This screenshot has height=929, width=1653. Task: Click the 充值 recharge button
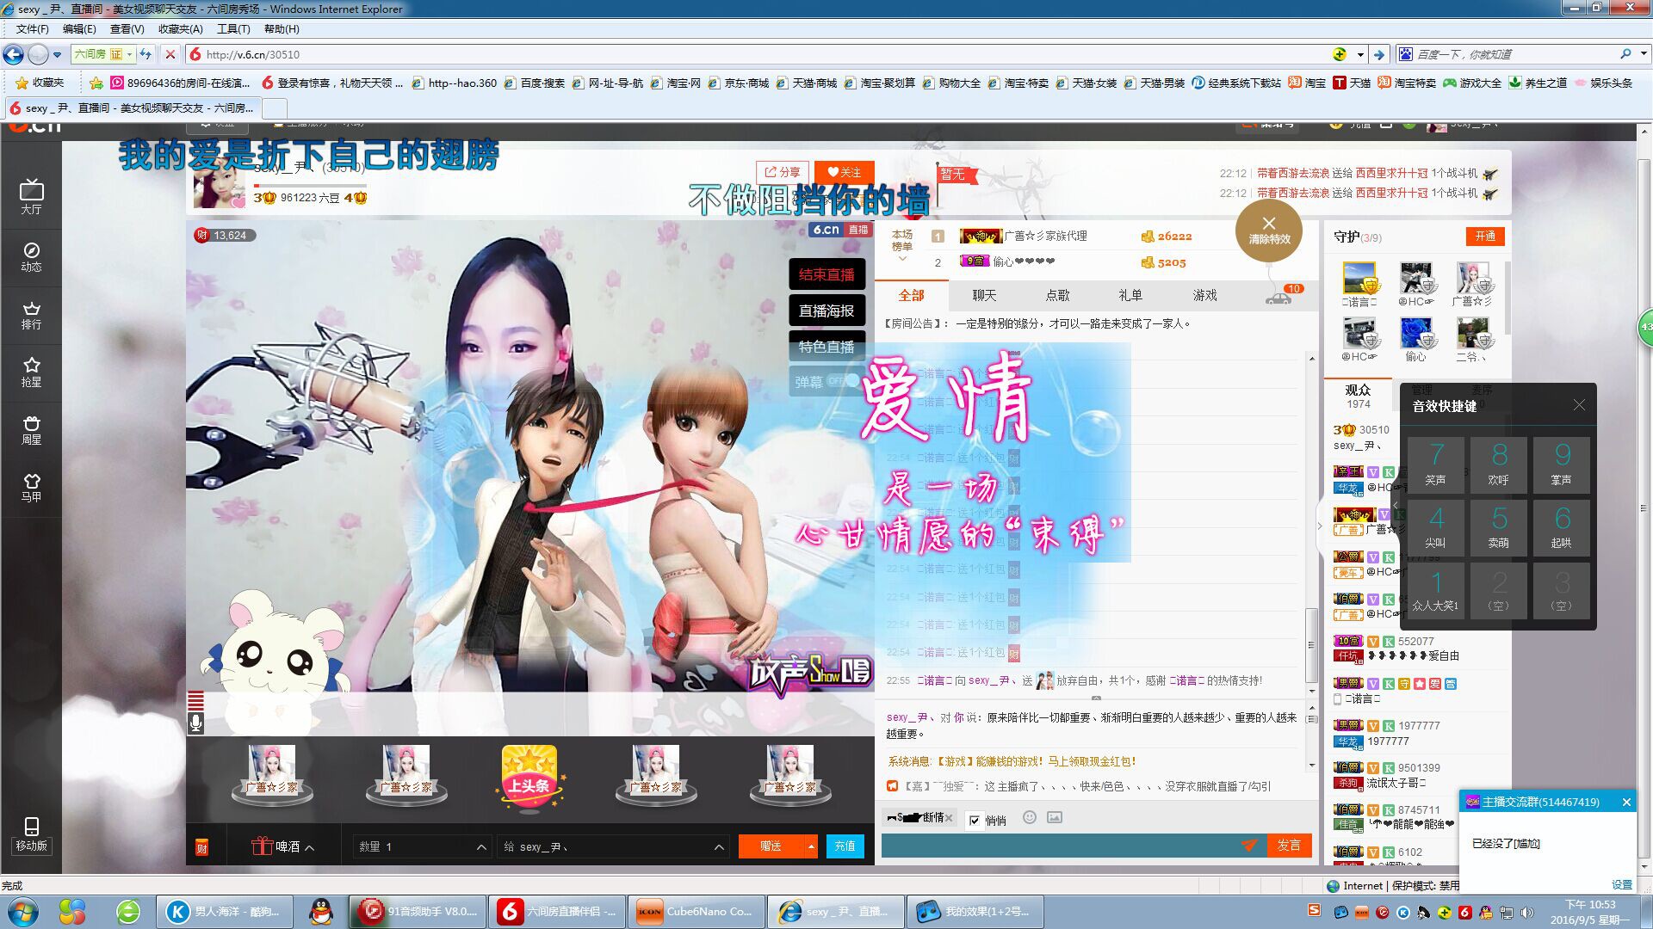click(x=845, y=846)
